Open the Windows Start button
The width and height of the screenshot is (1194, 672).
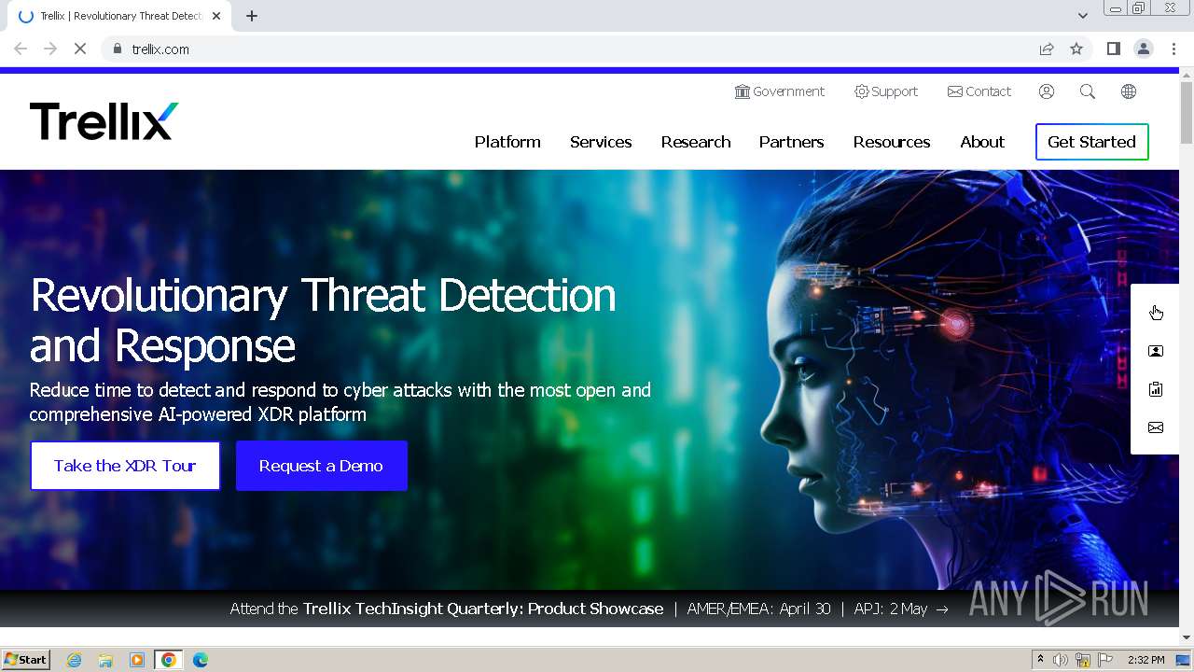point(25,660)
